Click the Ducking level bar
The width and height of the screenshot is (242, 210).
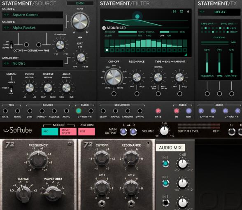215,42
